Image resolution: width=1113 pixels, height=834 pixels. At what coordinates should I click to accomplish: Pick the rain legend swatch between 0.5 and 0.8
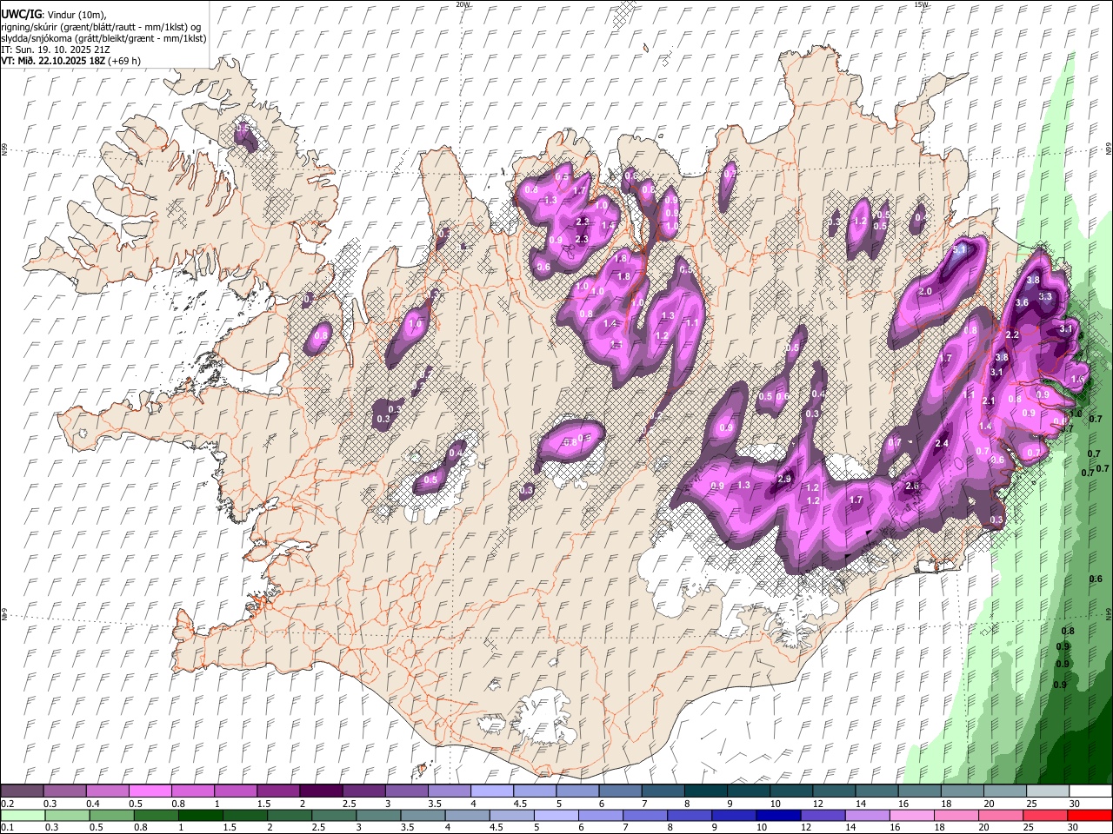(112, 816)
